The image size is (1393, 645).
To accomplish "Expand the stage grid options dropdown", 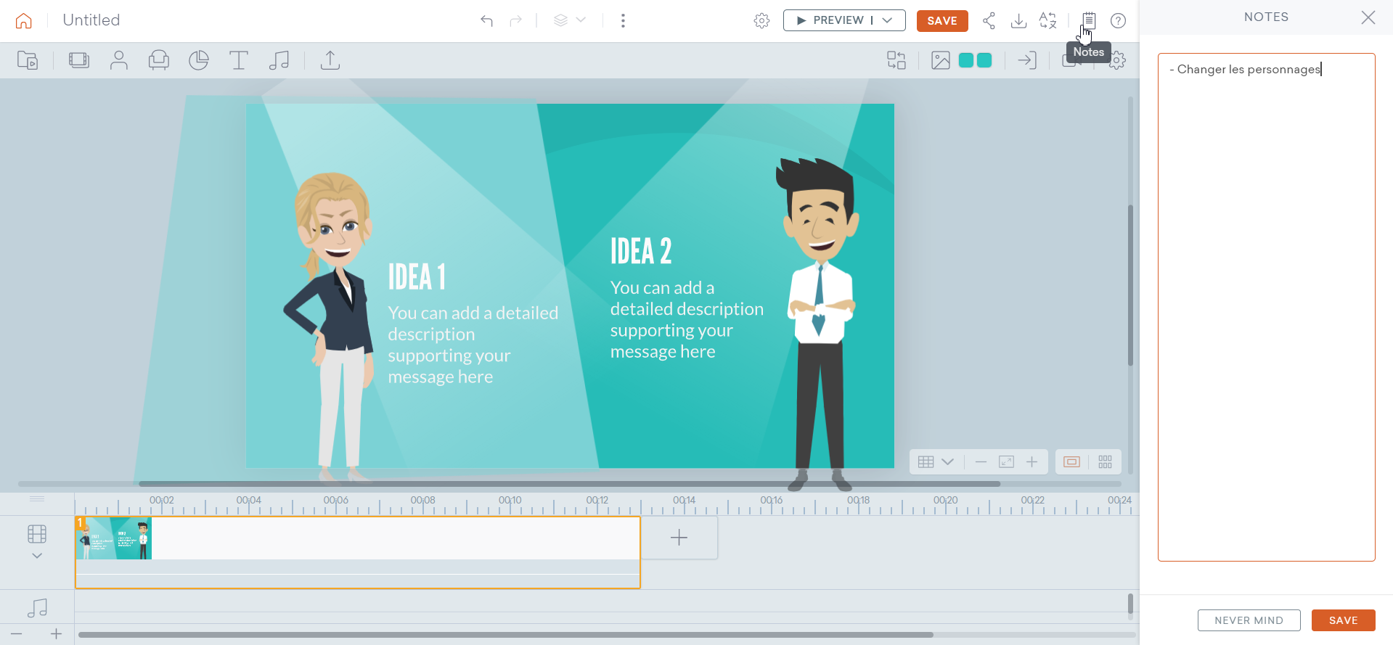I will point(947,462).
